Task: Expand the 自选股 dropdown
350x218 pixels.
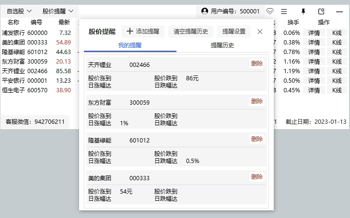Action: [19, 11]
